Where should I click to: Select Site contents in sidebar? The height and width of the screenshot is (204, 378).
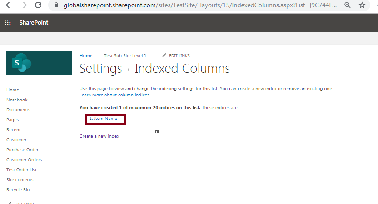click(x=20, y=180)
